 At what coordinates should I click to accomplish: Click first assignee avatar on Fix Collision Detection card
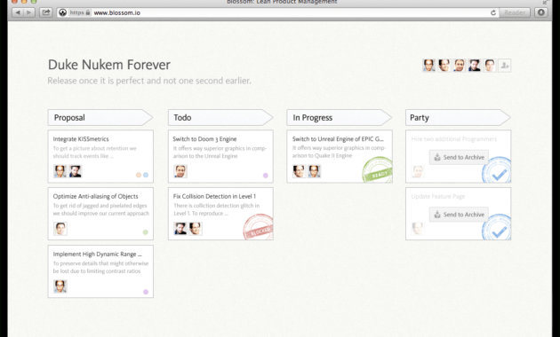point(180,229)
